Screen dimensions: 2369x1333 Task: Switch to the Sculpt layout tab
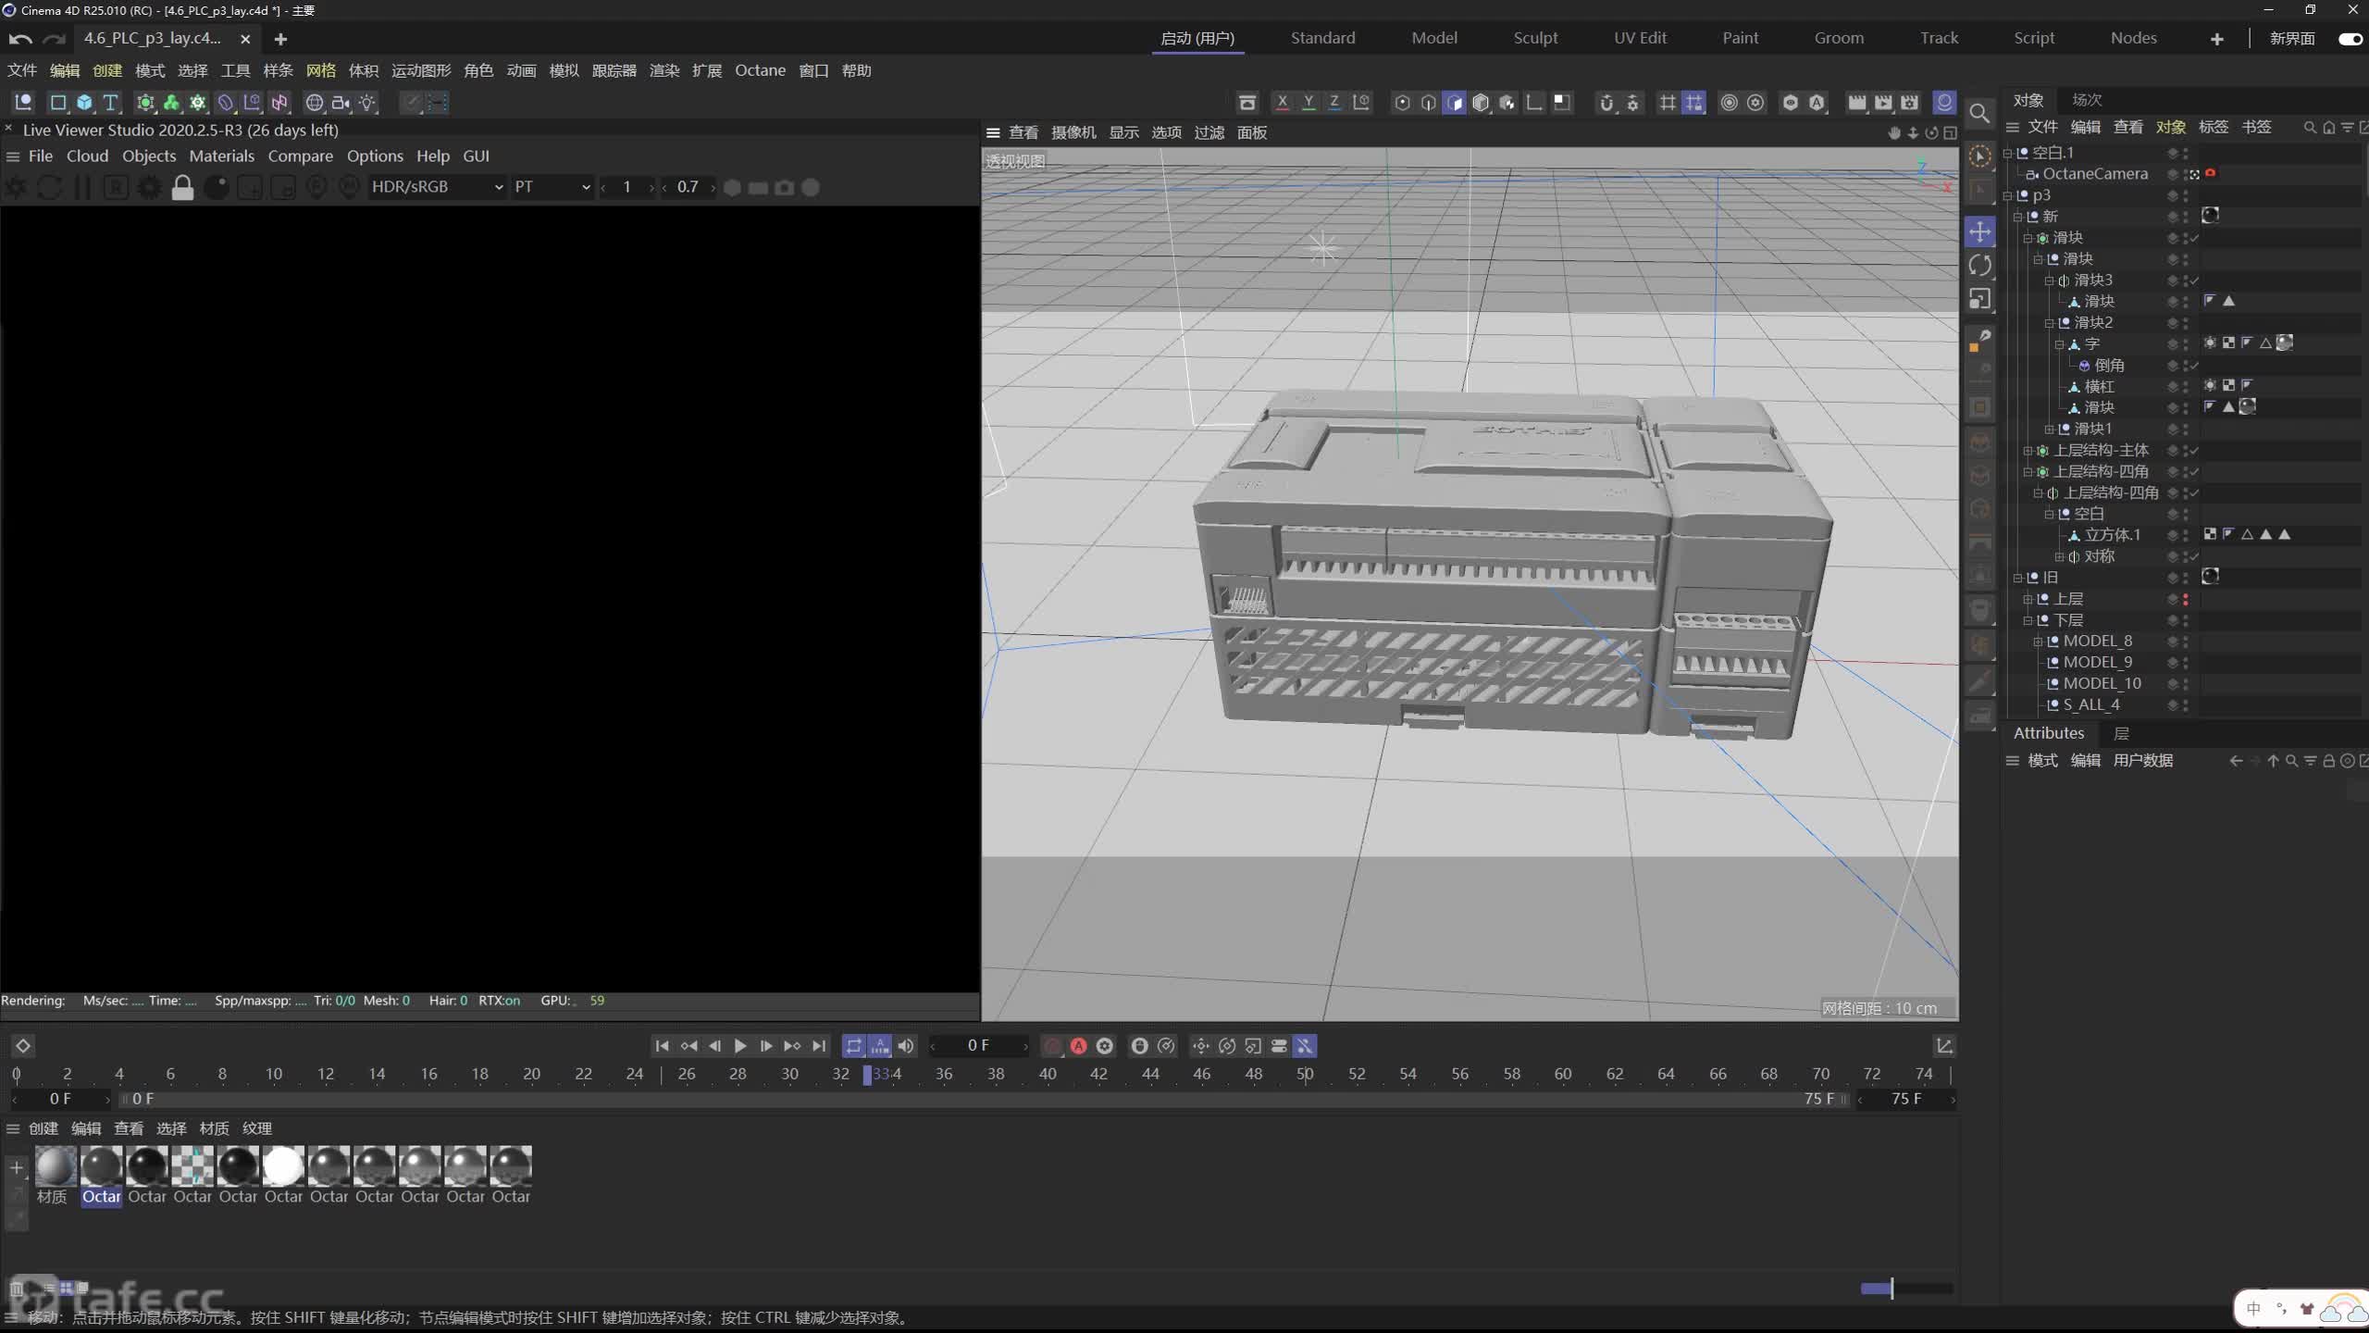1535,38
